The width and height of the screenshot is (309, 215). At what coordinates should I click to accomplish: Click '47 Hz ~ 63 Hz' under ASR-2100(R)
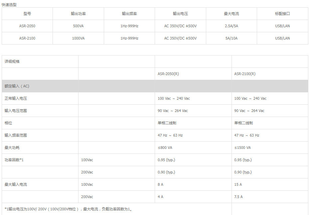pos(247,135)
